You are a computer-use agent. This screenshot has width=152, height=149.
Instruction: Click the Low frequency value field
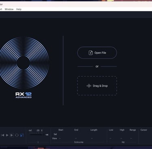pyautogui.click(x=111, y=138)
